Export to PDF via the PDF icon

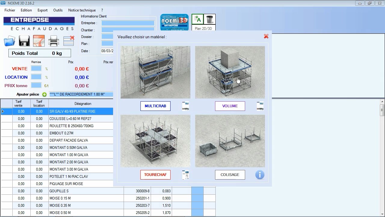pyautogui.click(x=39, y=41)
